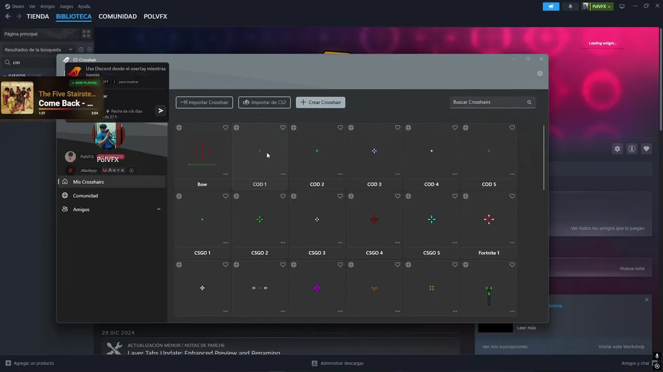Click the globe icon on CSGO 1 crosshair
Viewport: 663px width, 372px height.
[179, 196]
